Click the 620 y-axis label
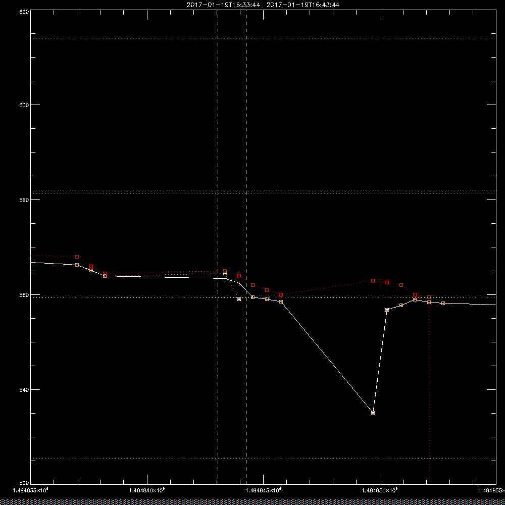This screenshot has width=505, height=505. click(24, 12)
